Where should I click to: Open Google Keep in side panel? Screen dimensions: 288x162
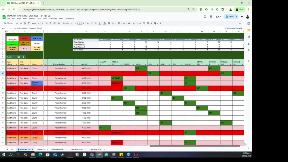click(249, 30)
